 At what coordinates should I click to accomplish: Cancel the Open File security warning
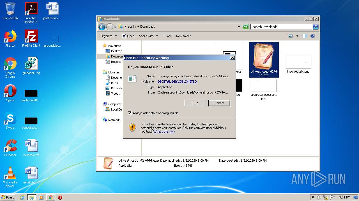pos(219,103)
